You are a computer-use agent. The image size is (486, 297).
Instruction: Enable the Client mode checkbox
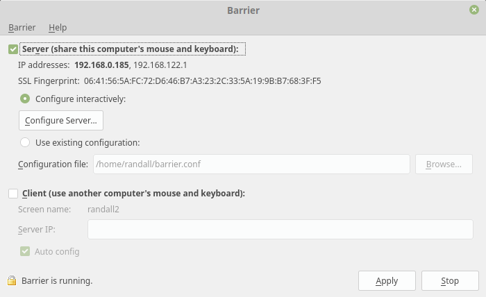13,193
